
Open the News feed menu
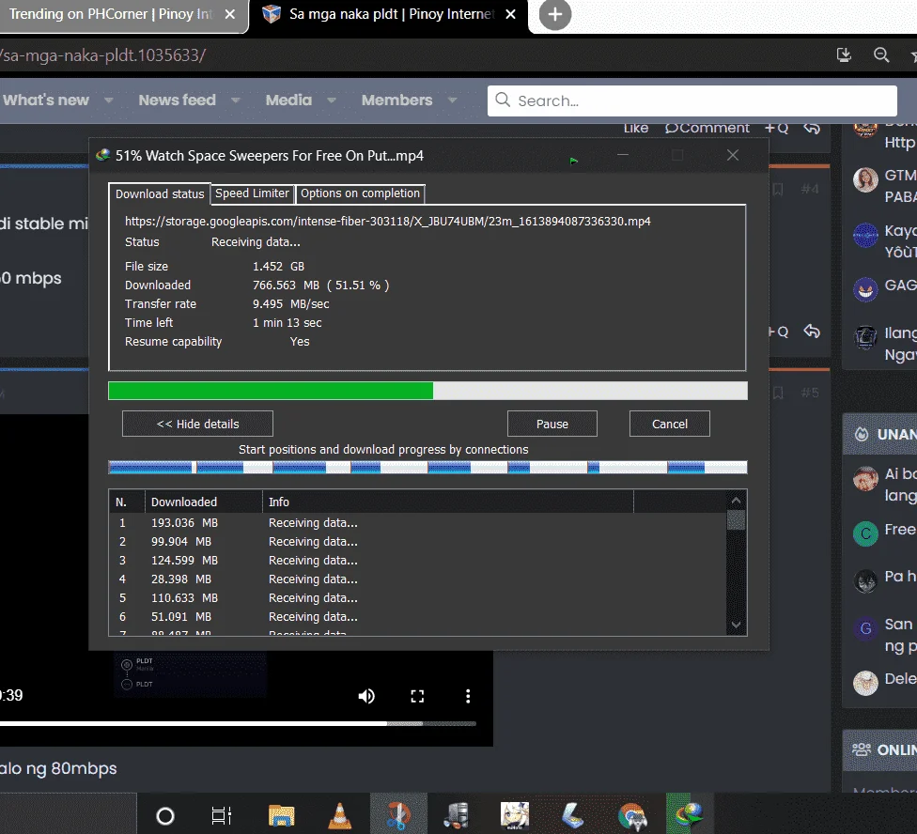178,100
